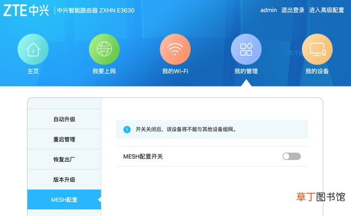Click the 我的管理 label text
The width and height of the screenshot is (351, 216).
(x=246, y=71)
